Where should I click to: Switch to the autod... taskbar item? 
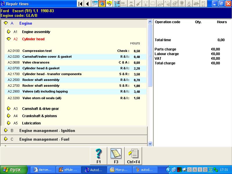145,170
